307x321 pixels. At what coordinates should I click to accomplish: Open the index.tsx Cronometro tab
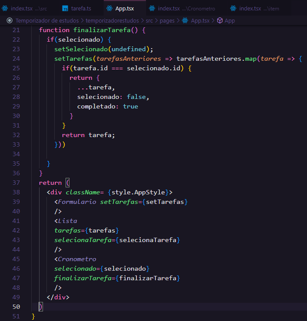[x=182, y=8]
